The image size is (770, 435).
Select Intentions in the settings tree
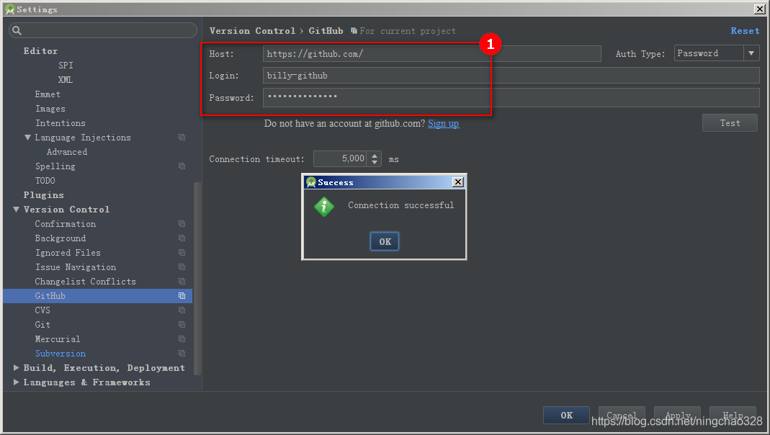tap(61, 123)
